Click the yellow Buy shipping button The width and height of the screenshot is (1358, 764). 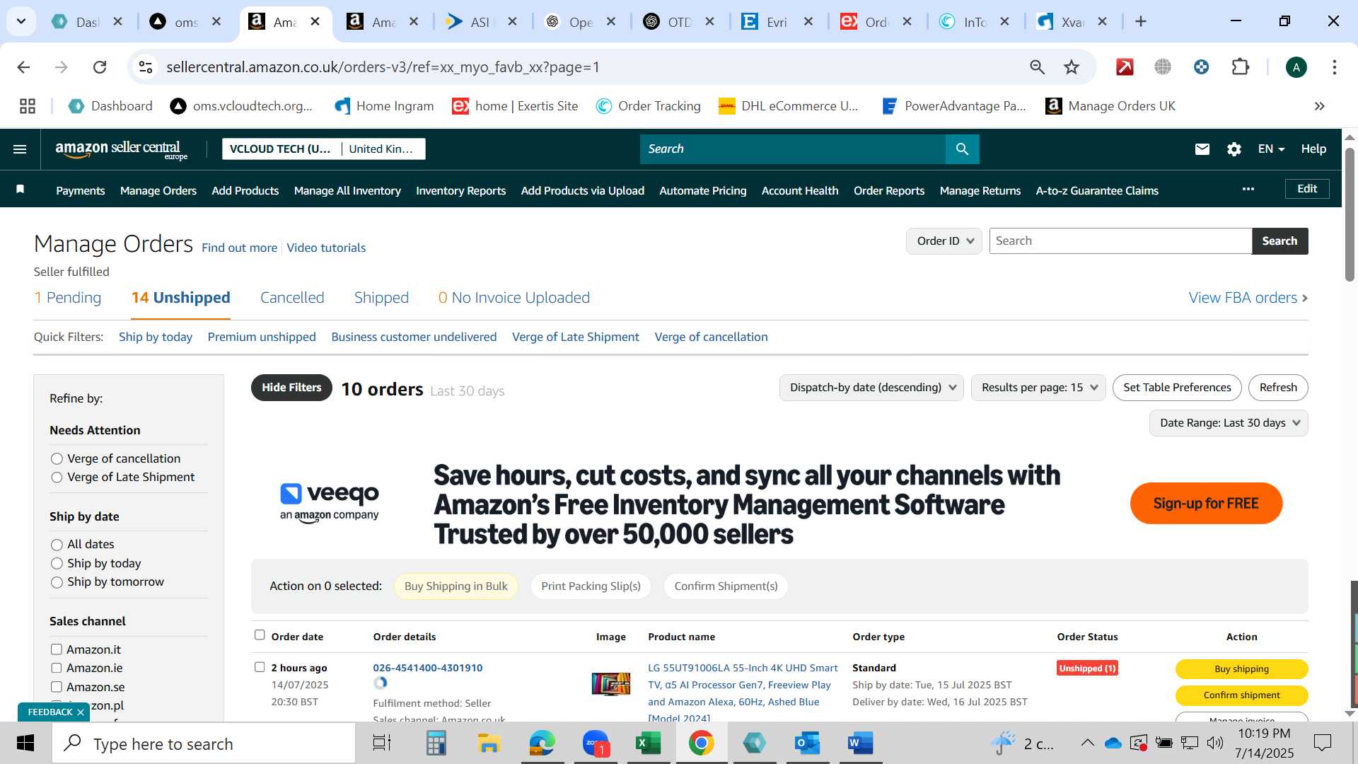pyautogui.click(x=1241, y=669)
